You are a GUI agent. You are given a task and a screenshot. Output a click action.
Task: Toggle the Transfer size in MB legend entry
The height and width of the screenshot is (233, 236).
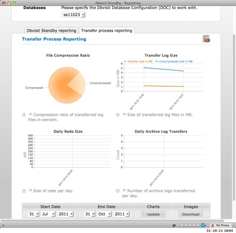138,61
